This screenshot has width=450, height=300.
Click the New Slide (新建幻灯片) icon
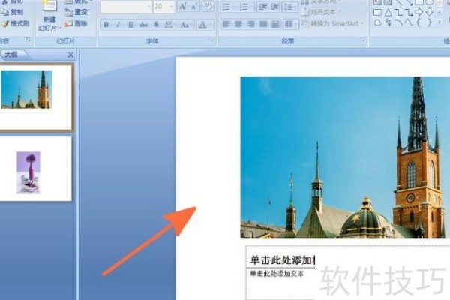[49, 7]
